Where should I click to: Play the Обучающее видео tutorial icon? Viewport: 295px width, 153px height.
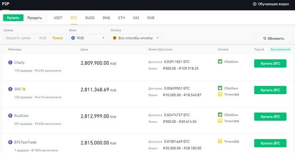pos(255,4)
